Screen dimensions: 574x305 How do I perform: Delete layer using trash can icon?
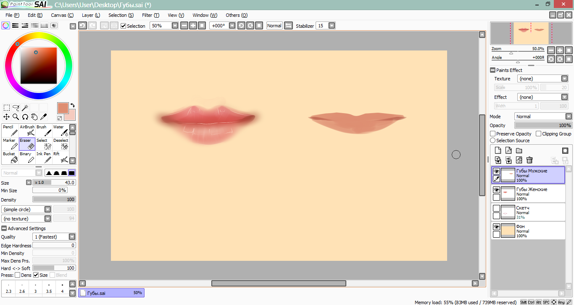click(x=529, y=160)
